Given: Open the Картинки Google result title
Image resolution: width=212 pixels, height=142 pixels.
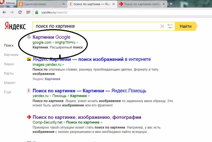Looking at the screenshot, I should coord(51,37).
